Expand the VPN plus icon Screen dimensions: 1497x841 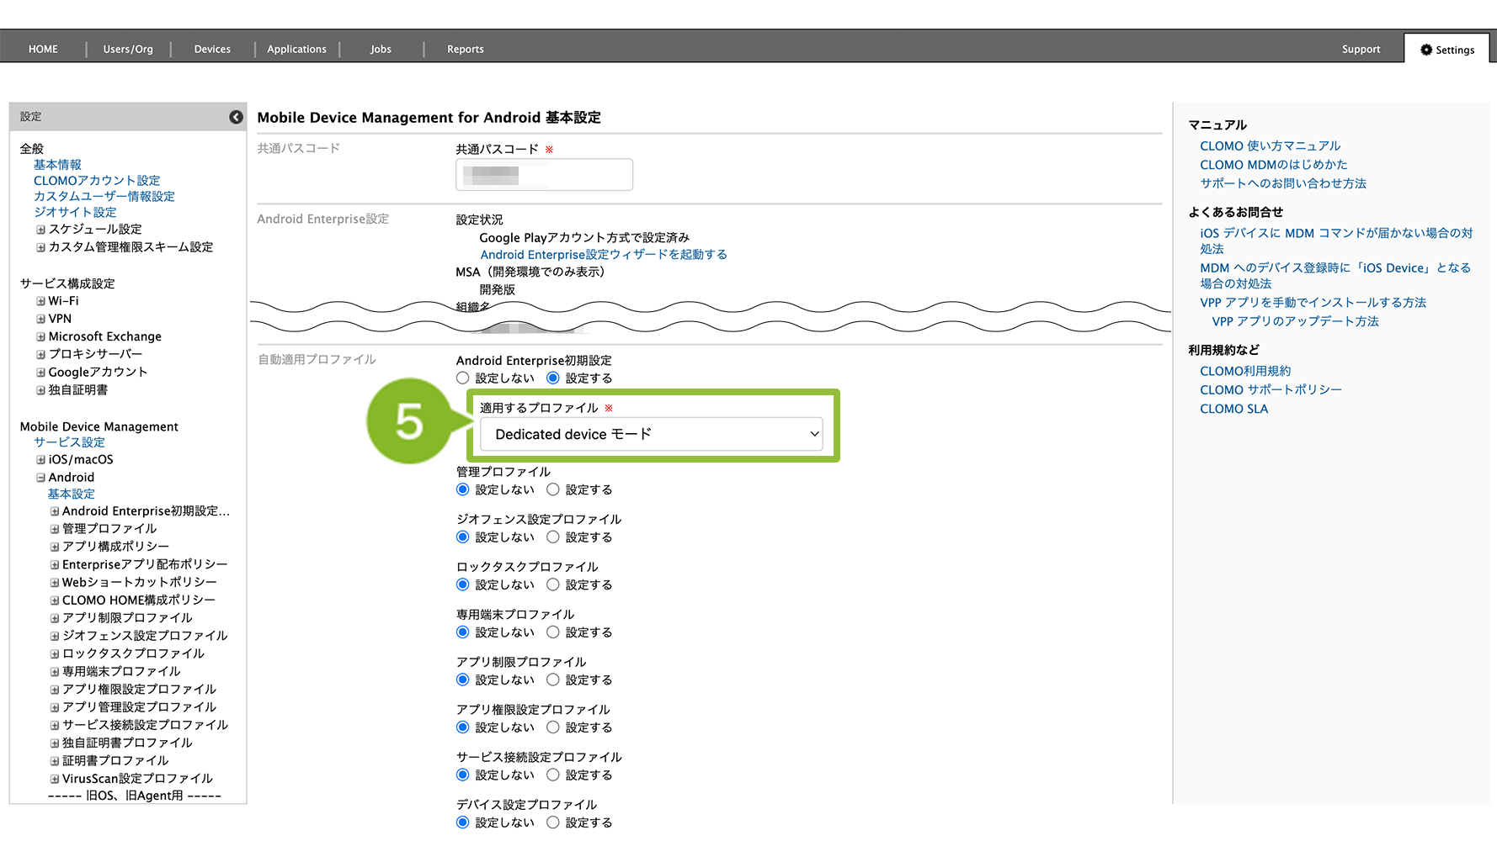pos(40,319)
